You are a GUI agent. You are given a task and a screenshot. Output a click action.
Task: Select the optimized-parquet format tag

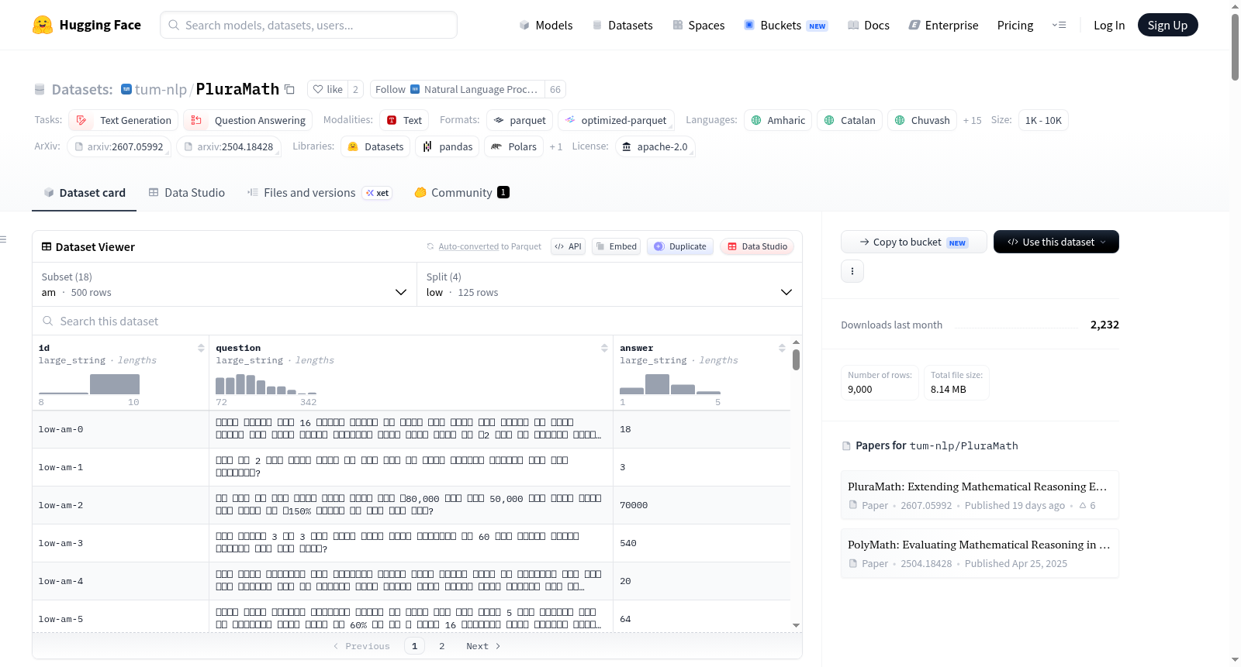point(616,120)
